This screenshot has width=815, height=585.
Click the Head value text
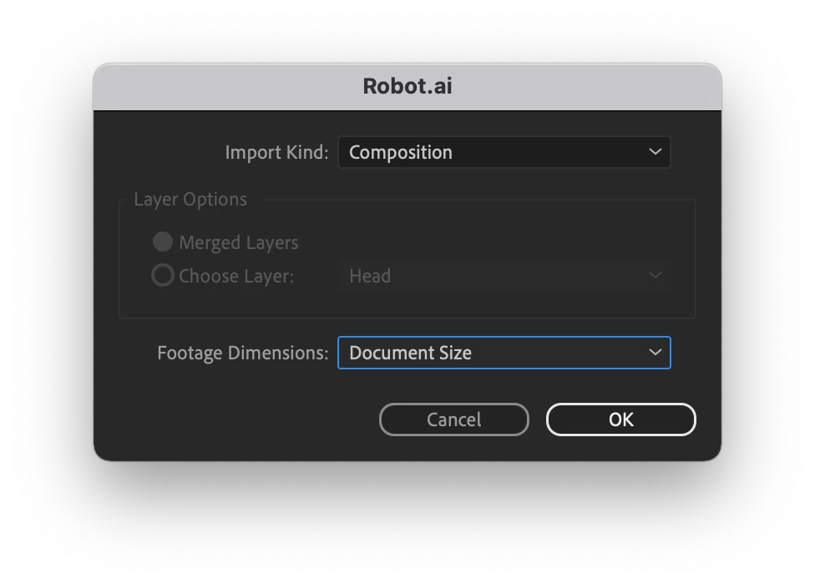(x=370, y=276)
